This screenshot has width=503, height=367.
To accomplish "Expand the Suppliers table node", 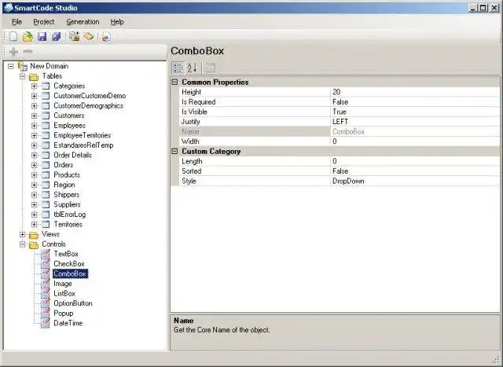I will [x=34, y=204].
